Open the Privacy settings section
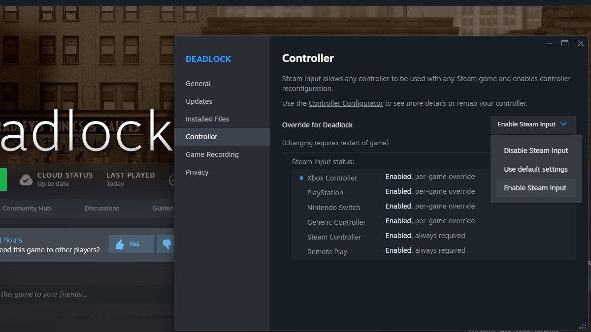 coord(197,172)
